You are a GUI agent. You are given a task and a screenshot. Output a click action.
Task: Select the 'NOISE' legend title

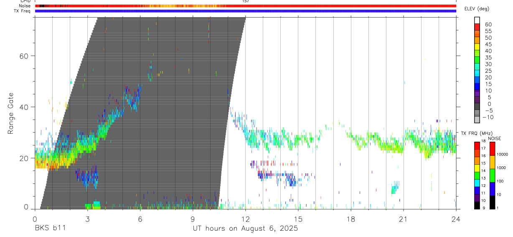coord(494,138)
